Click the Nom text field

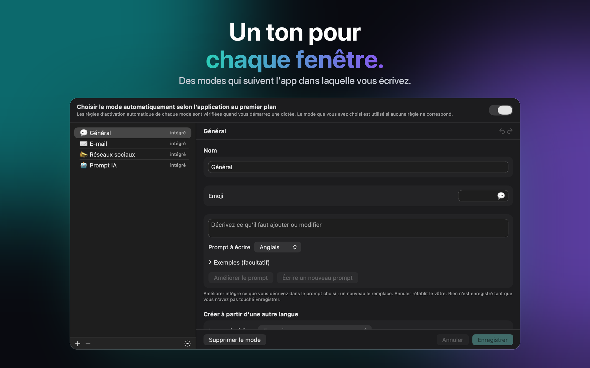(x=358, y=167)
